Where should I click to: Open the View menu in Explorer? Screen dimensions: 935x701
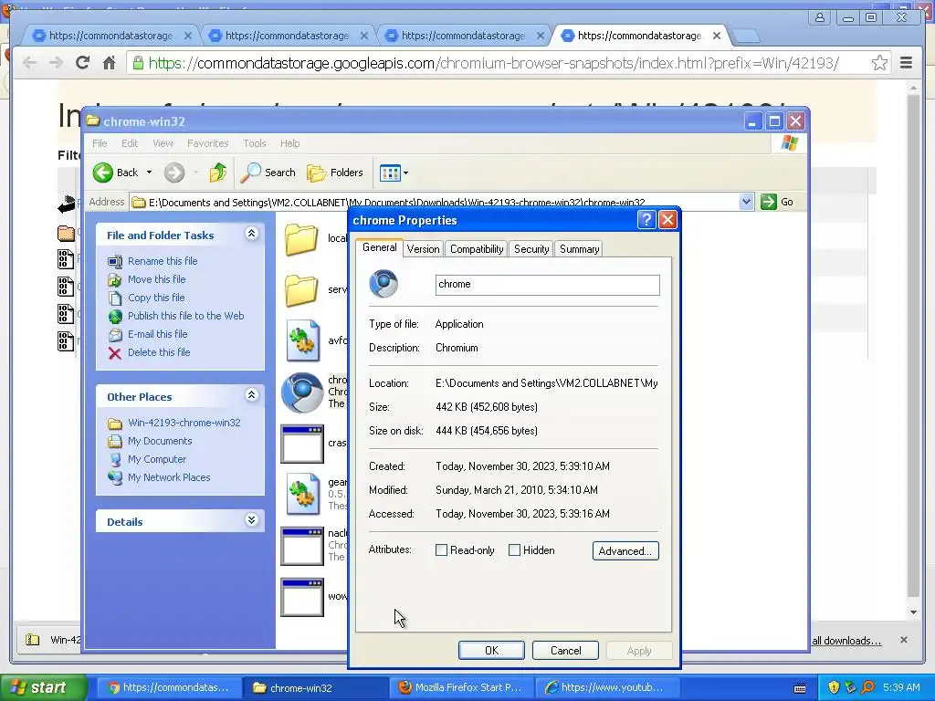pos(163,143)
